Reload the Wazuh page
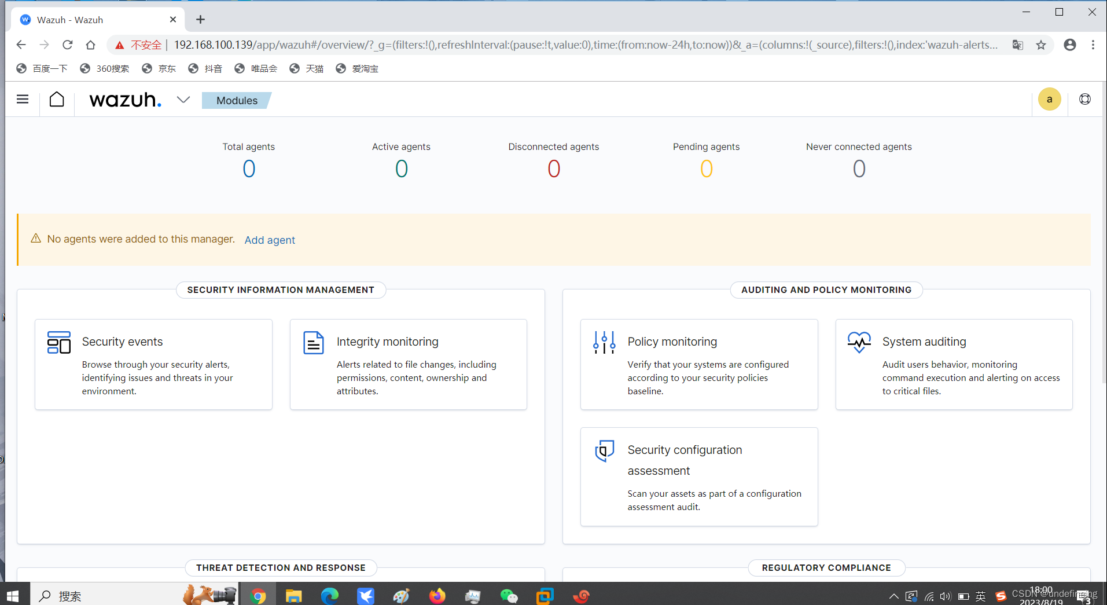1107x605 pixels. pyautogui.click(x=68, y=45)
